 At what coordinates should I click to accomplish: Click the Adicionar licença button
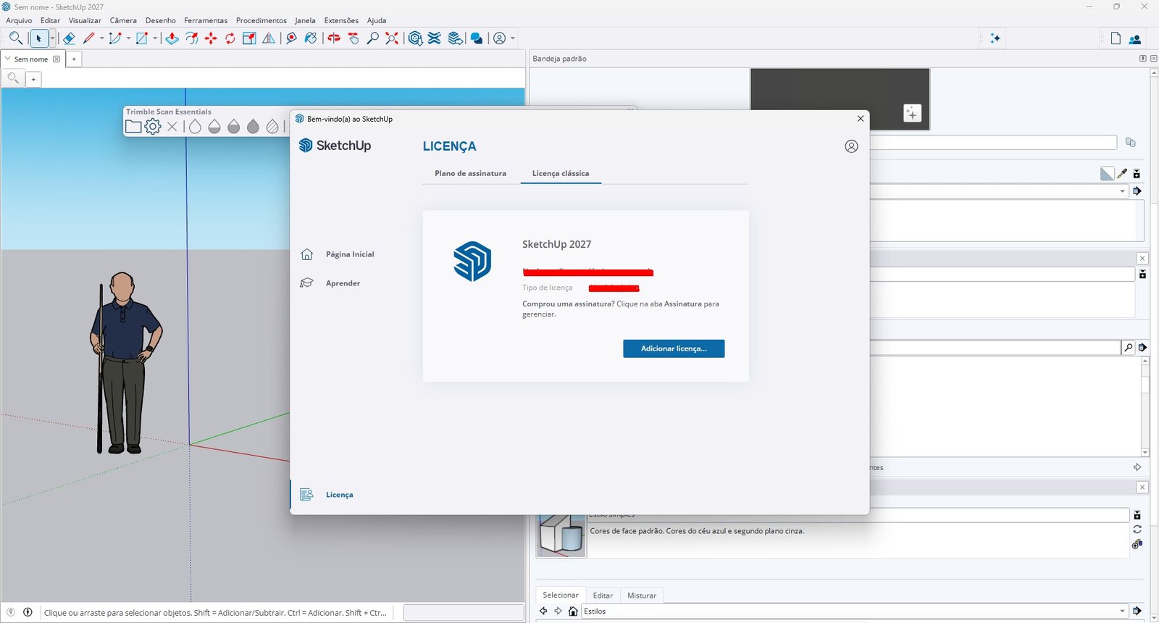(x=674, y=348)
